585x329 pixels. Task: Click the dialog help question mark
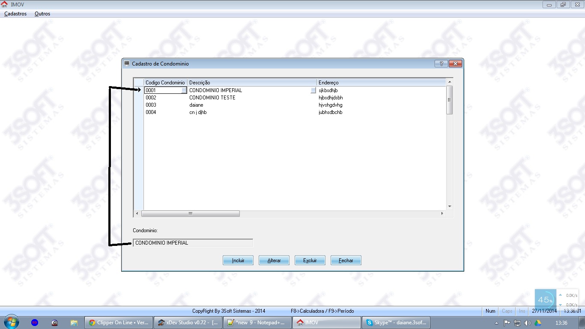441,64
